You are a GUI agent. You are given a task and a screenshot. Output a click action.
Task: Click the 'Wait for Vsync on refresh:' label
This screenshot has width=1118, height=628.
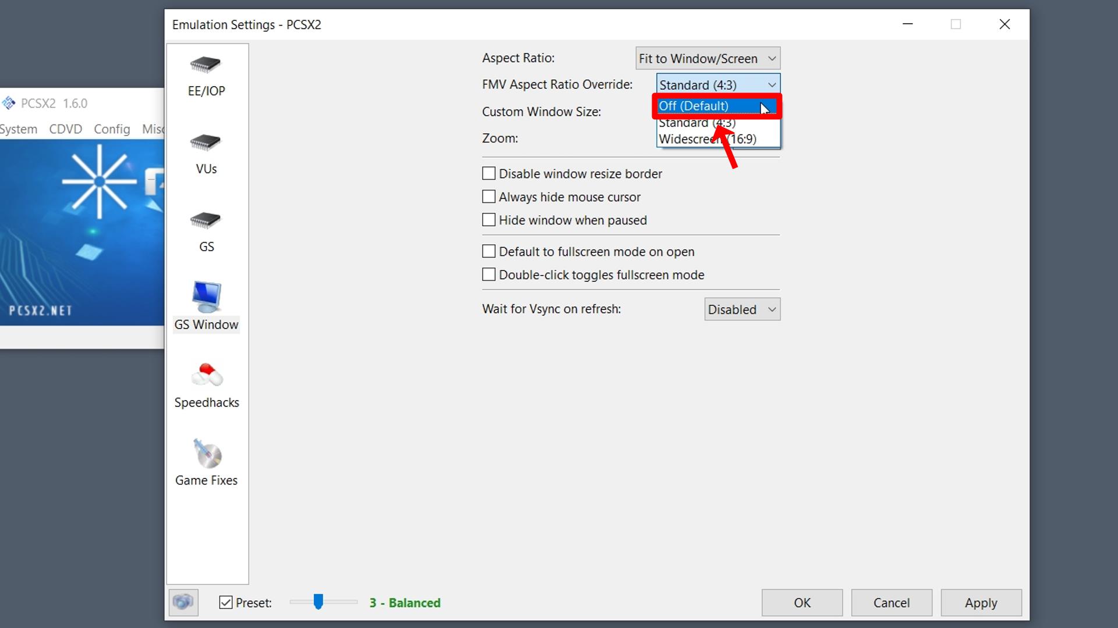(551, 309)
